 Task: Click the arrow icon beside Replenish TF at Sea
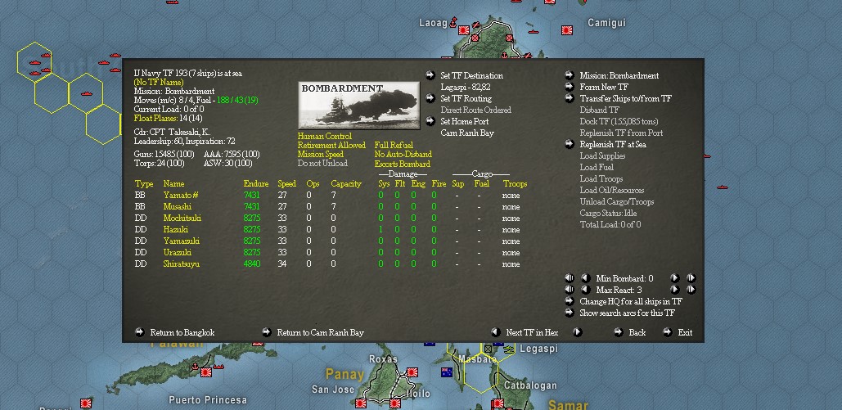coord(570,144)
